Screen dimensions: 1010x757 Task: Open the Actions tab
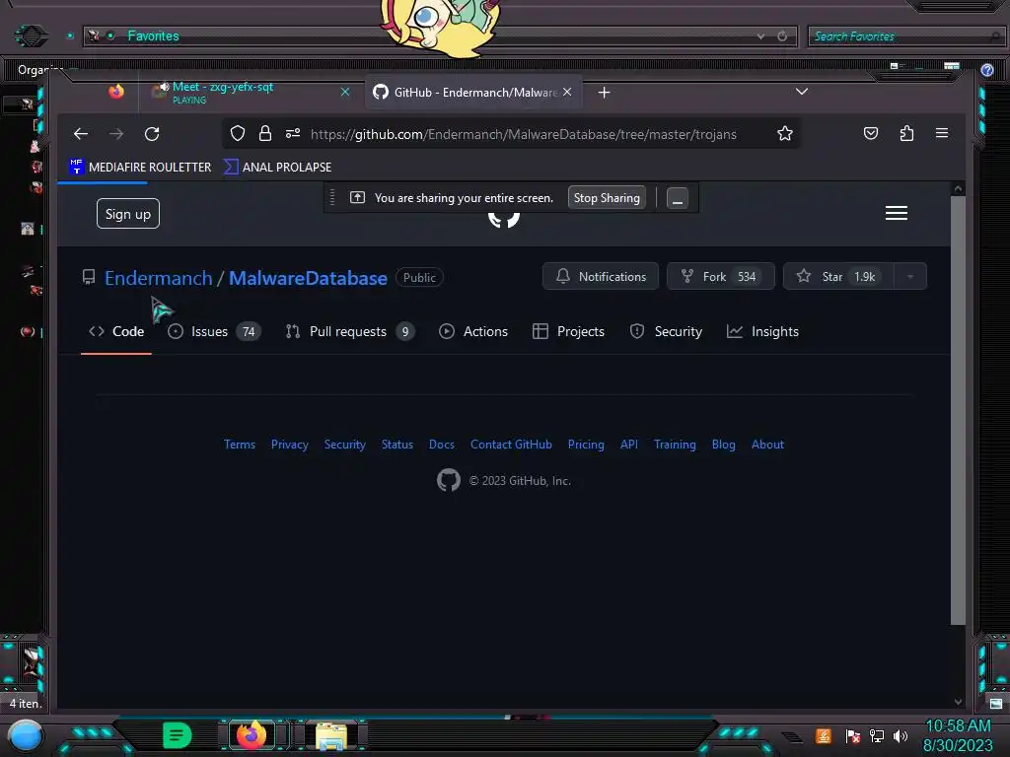473,331
